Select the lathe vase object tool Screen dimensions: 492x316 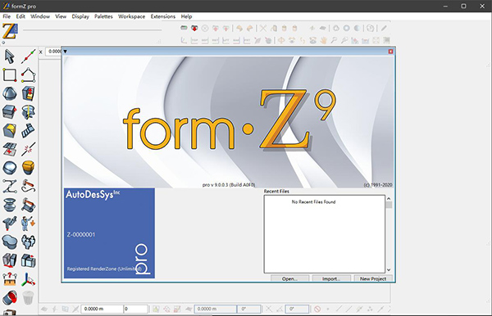9,205
